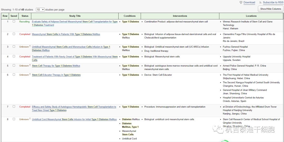Click 'Biological: Mesenchymal stem cells' intervention
The height and width of the screenshot is (142, 284).
pyautogui.click(x=162, y=57)
